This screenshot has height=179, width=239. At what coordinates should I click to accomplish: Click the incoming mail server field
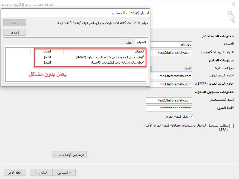pyautogui.click(x=171, y=76)
